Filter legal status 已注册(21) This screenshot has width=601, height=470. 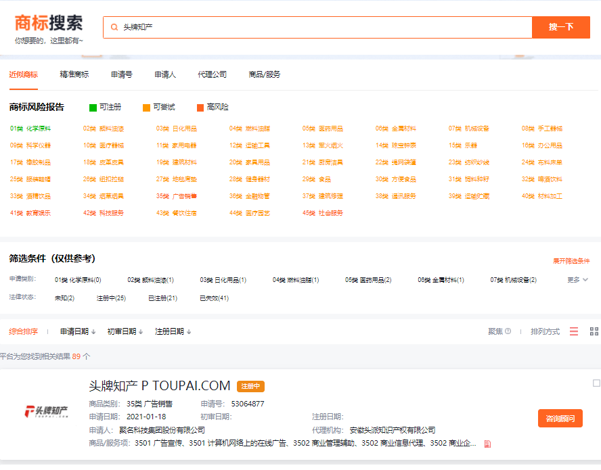pos(163,298)
